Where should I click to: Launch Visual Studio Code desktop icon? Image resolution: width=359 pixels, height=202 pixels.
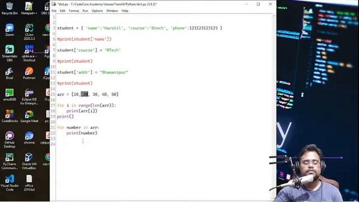click(10, 183)
